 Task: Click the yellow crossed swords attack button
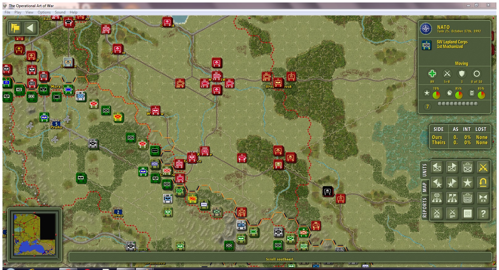click(x=483, y=167)
